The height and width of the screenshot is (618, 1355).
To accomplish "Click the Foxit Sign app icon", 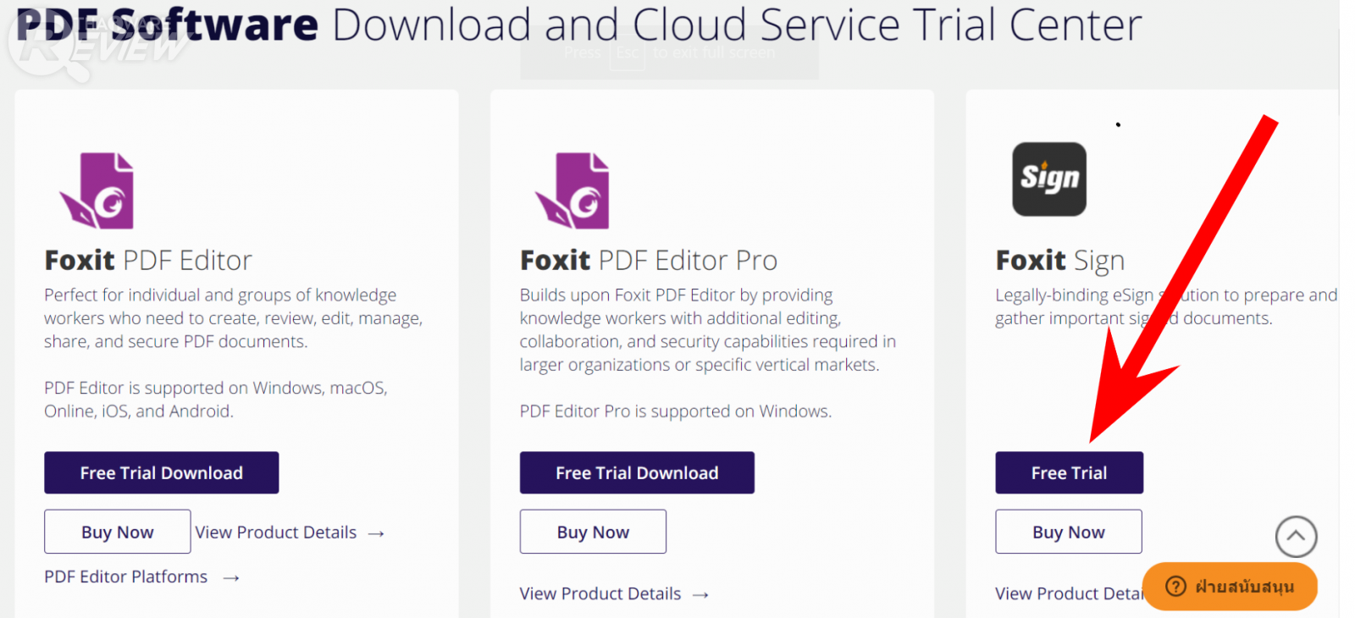I will pos(1049,179).
